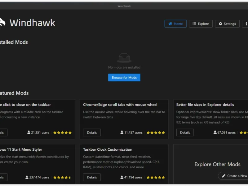Viewport: 248px width, 186px height.
Task: Click the 21,251 users count
Action: point(40,133)
